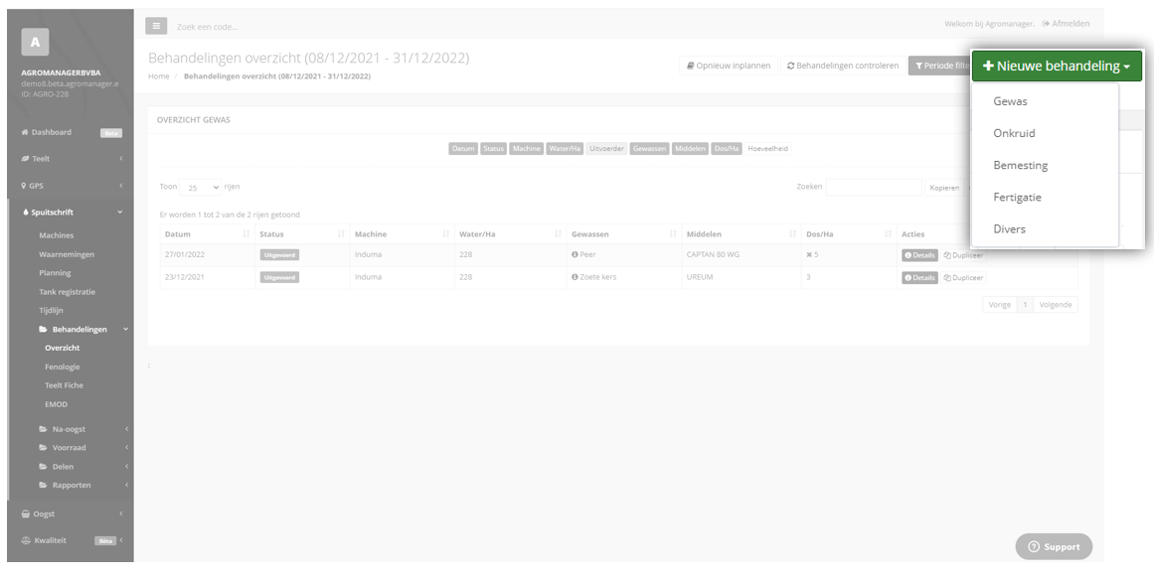Click the Volgende pagination button
Viewport: 1154px width, 579px height.
point(1056,305)
